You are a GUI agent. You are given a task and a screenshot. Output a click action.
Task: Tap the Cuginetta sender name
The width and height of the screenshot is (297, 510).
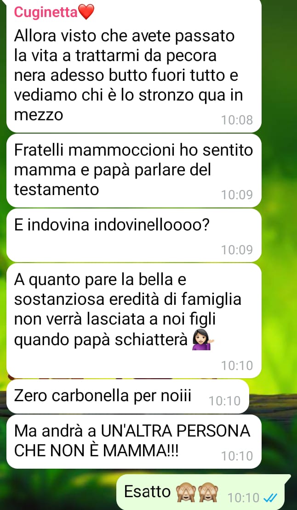[x=46, y=13]
